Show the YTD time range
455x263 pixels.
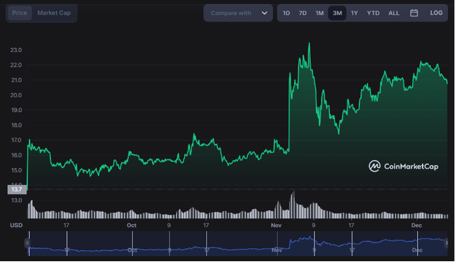point(373,13)
